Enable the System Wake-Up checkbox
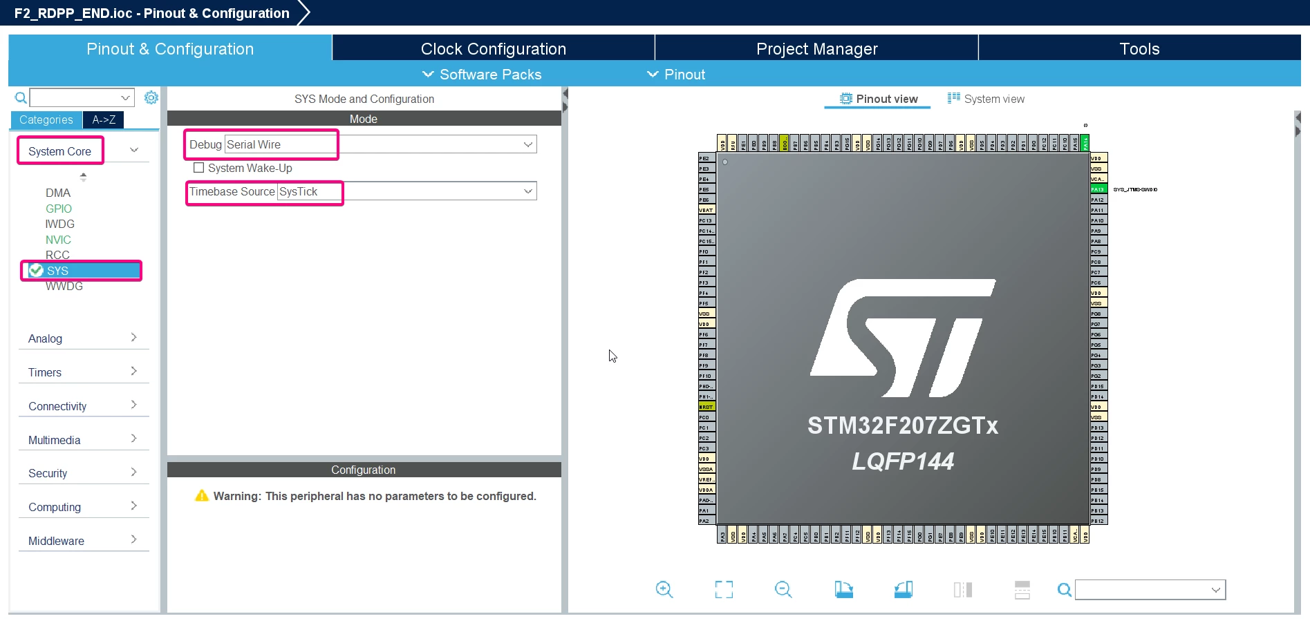Screen dimensions: 1310x623 [x=199, y=168]
